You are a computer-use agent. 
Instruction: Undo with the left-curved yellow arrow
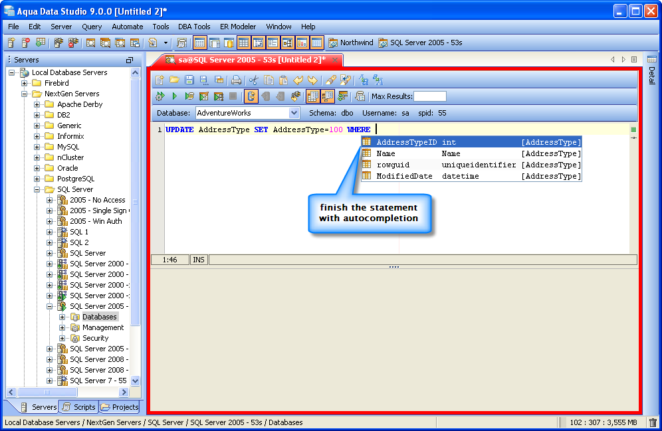[298, 80]
